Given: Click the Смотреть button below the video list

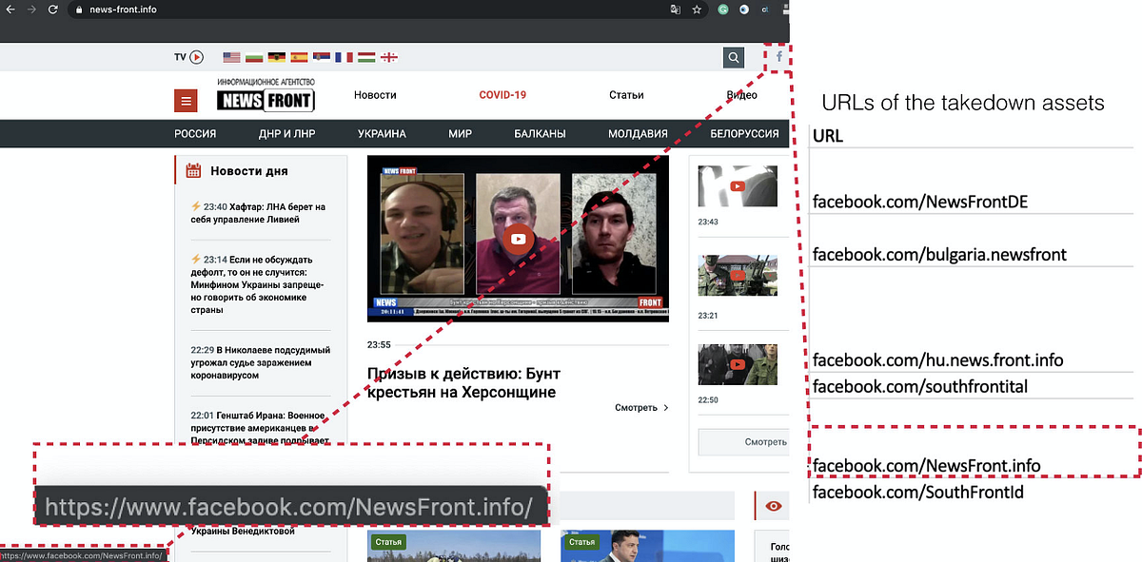Looking at the screenshot, I should click(x=744, y=442).
